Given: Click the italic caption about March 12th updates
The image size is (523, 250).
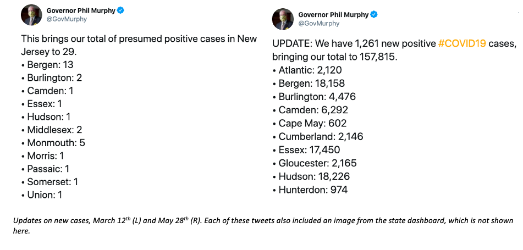Looking at the screenshot, I should point(263,225).
